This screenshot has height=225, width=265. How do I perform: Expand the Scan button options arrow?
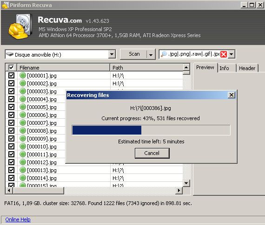pyautogui.click(x=151, y=54)
